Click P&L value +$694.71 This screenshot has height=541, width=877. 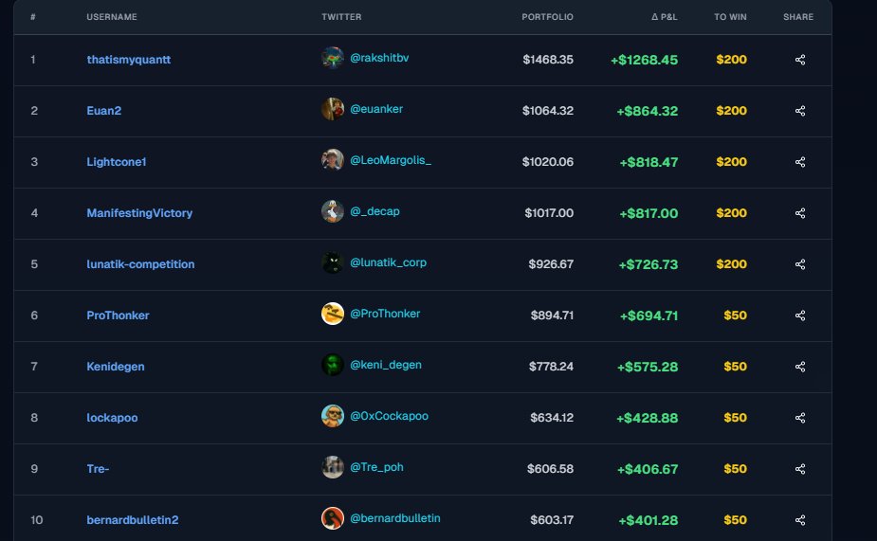pyautogui.click(x=649, y=316)
